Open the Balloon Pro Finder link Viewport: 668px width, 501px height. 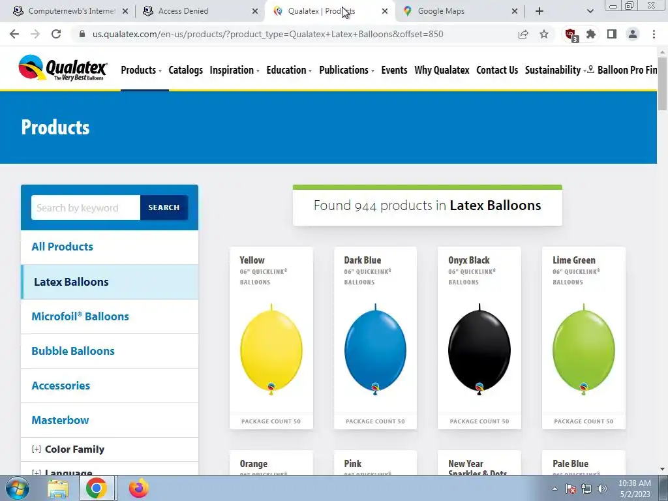623,70
